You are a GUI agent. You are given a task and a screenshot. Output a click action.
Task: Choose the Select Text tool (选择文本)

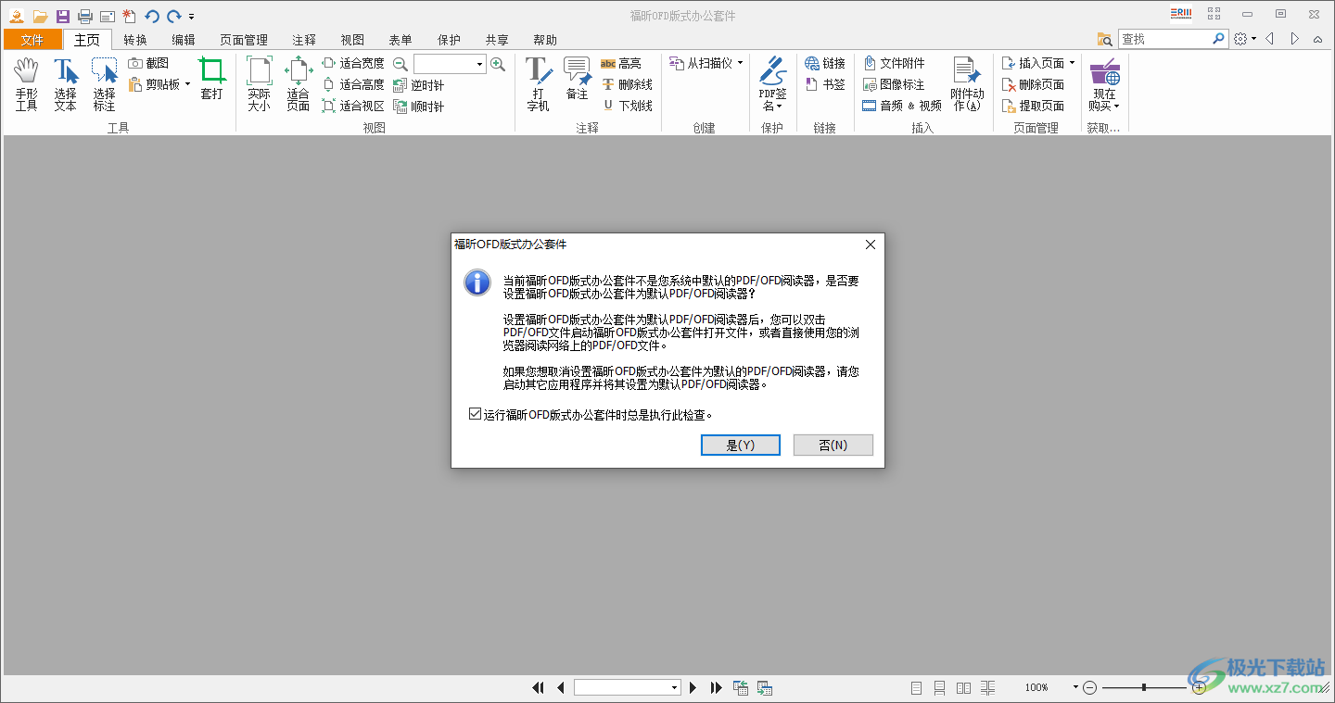(x=65, y=85)
